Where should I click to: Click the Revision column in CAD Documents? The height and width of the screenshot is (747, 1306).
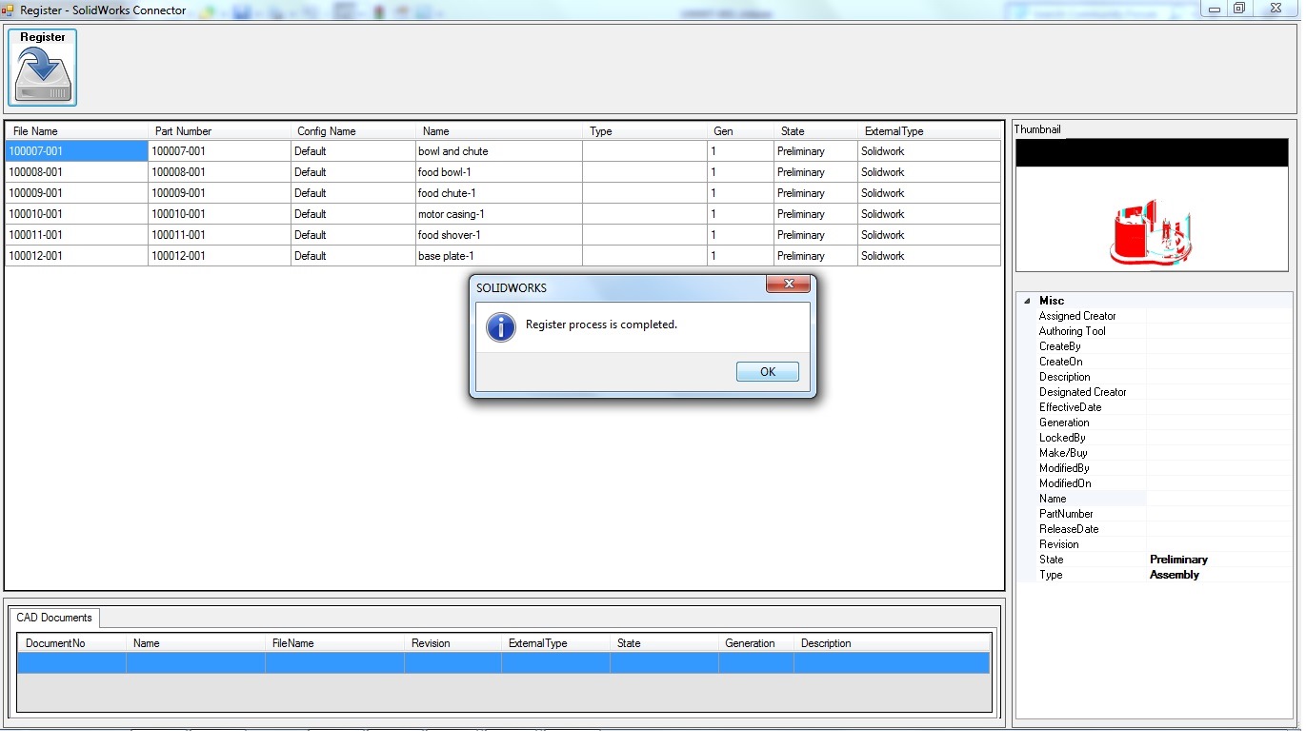click(x=452, y=643)
